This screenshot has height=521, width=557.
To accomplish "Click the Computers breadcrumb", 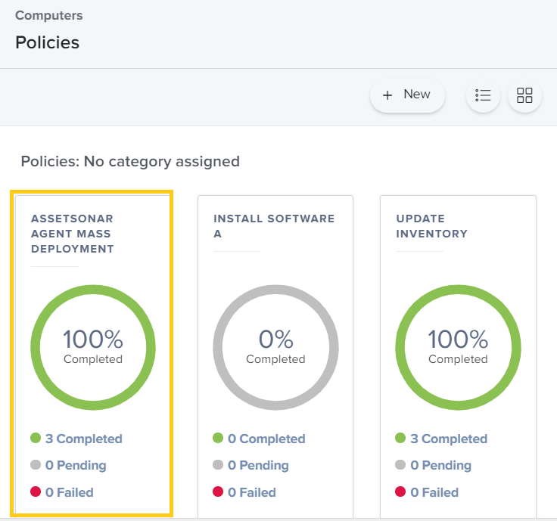I will (x=49, y=15).
